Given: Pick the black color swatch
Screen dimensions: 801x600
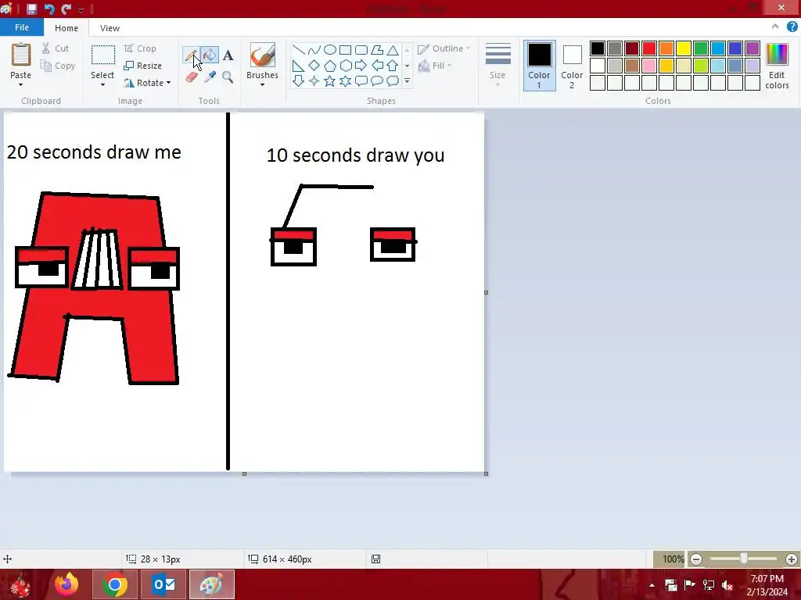Looking at the screenshot, I should click(597, 48).
